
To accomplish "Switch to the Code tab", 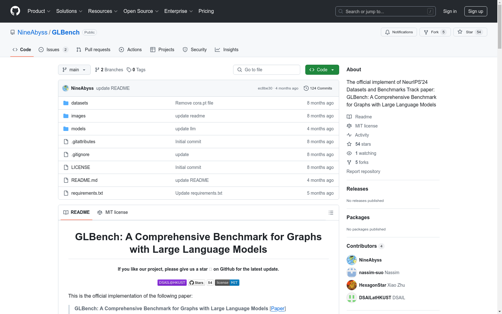I will pyautogui.click(x=22, y=50).
